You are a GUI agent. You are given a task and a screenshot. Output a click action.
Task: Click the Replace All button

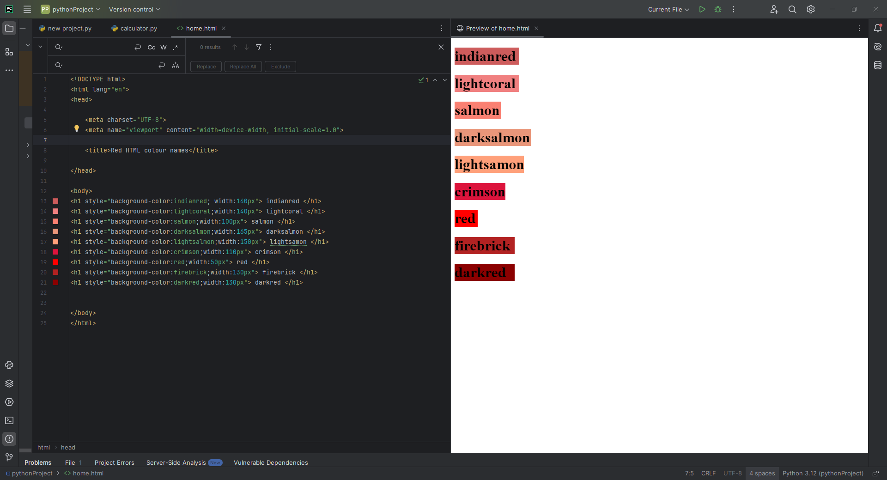(x=243, y=67)
